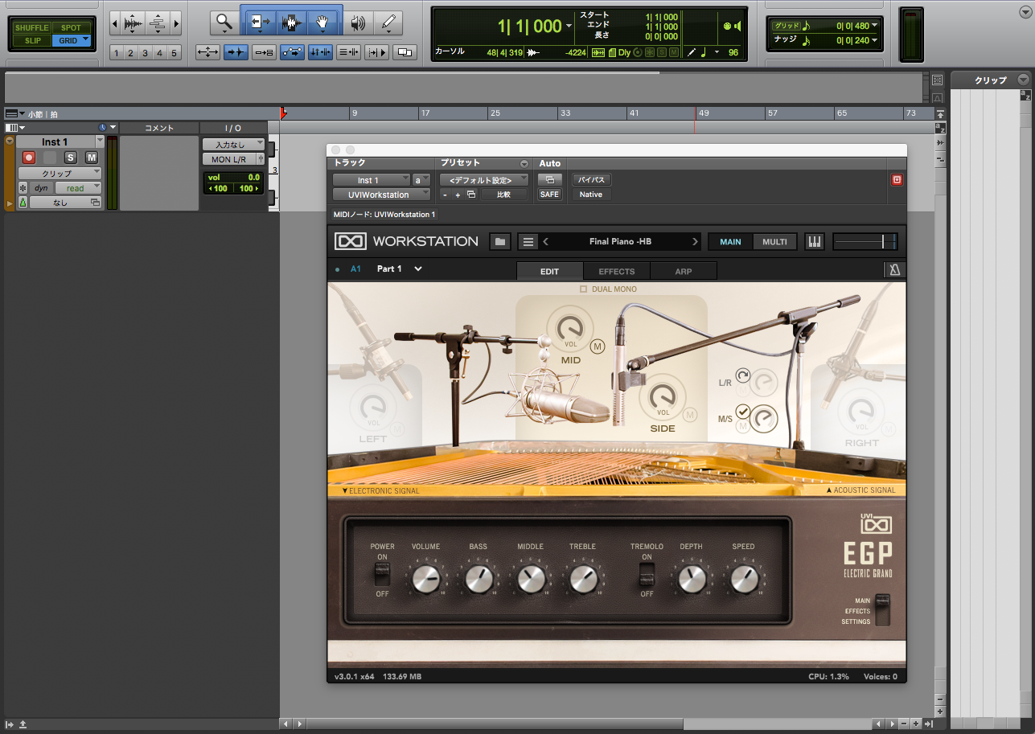Toggle the M/S mode checkmark
This screenshot has height=734, width=1035.
click(743, 412)
